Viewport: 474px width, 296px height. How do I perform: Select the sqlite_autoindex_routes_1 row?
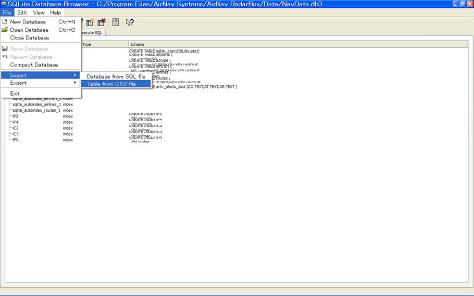click(x=36, y=110)
